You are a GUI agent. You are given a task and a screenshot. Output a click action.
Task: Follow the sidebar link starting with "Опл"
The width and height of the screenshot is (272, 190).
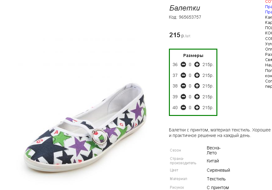click(269, 49)
